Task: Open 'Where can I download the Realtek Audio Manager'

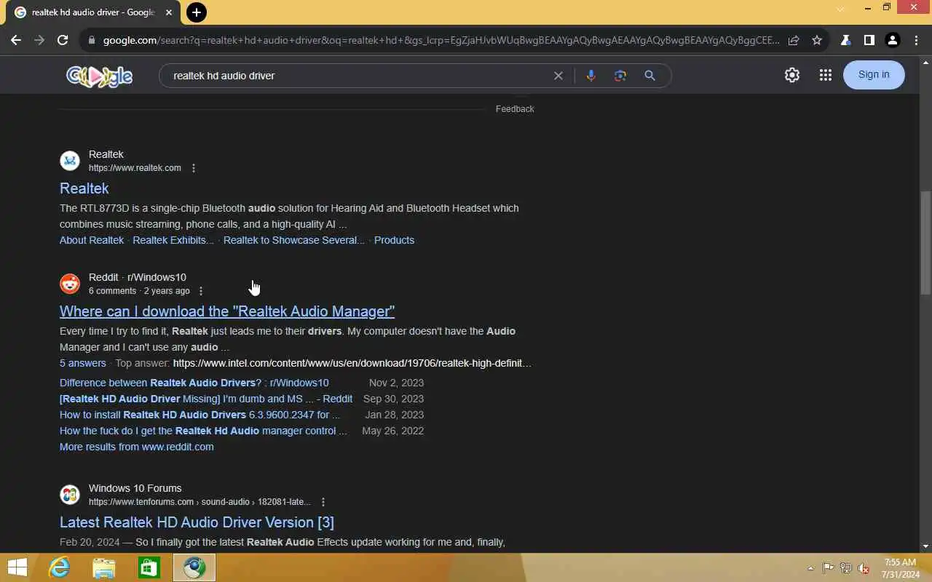Action: pos(227,311)
